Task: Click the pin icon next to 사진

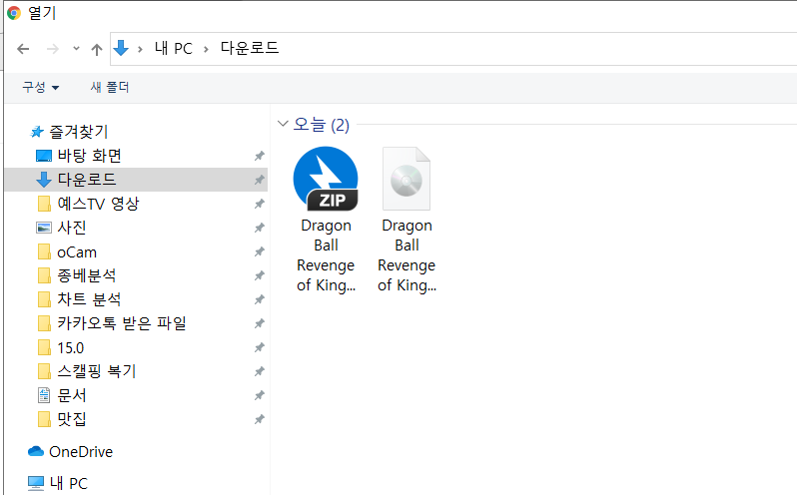Action: point(260,228)
